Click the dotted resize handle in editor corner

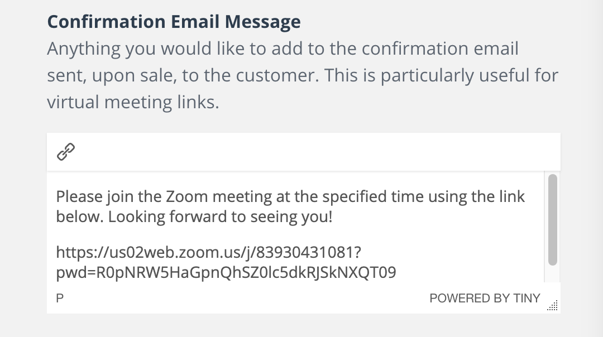(553, 305)
